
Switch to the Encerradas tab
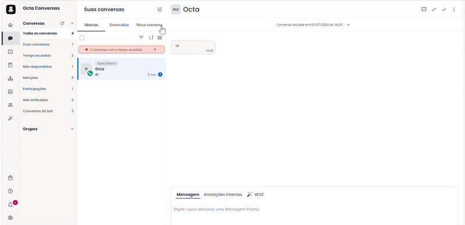pos(119,25)
